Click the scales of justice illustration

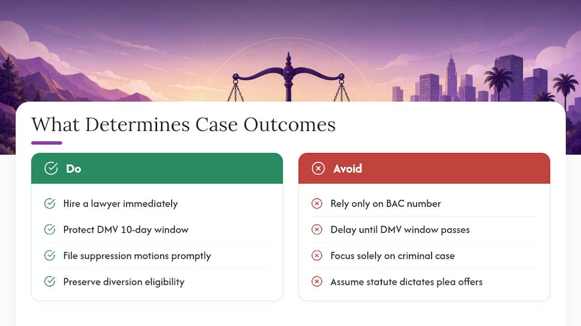(288, 77)
